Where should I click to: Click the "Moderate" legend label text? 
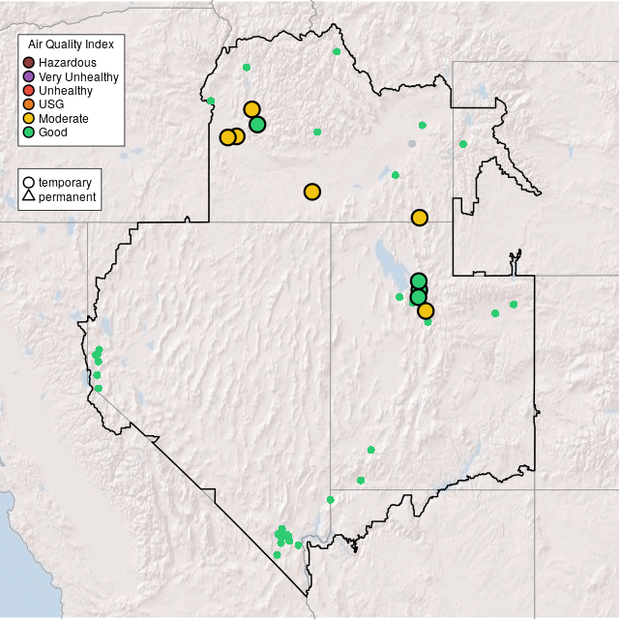point(64,118)
